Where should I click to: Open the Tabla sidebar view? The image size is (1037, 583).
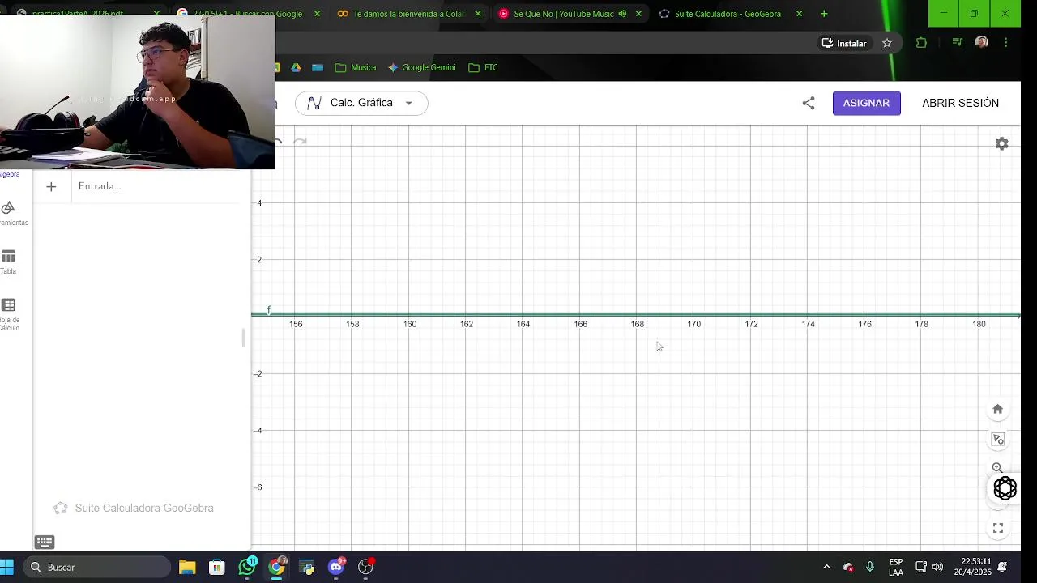point(8,262)
